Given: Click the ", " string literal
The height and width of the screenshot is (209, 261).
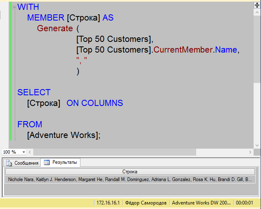Looking at the screenshot, I should (x=82, y=60).
